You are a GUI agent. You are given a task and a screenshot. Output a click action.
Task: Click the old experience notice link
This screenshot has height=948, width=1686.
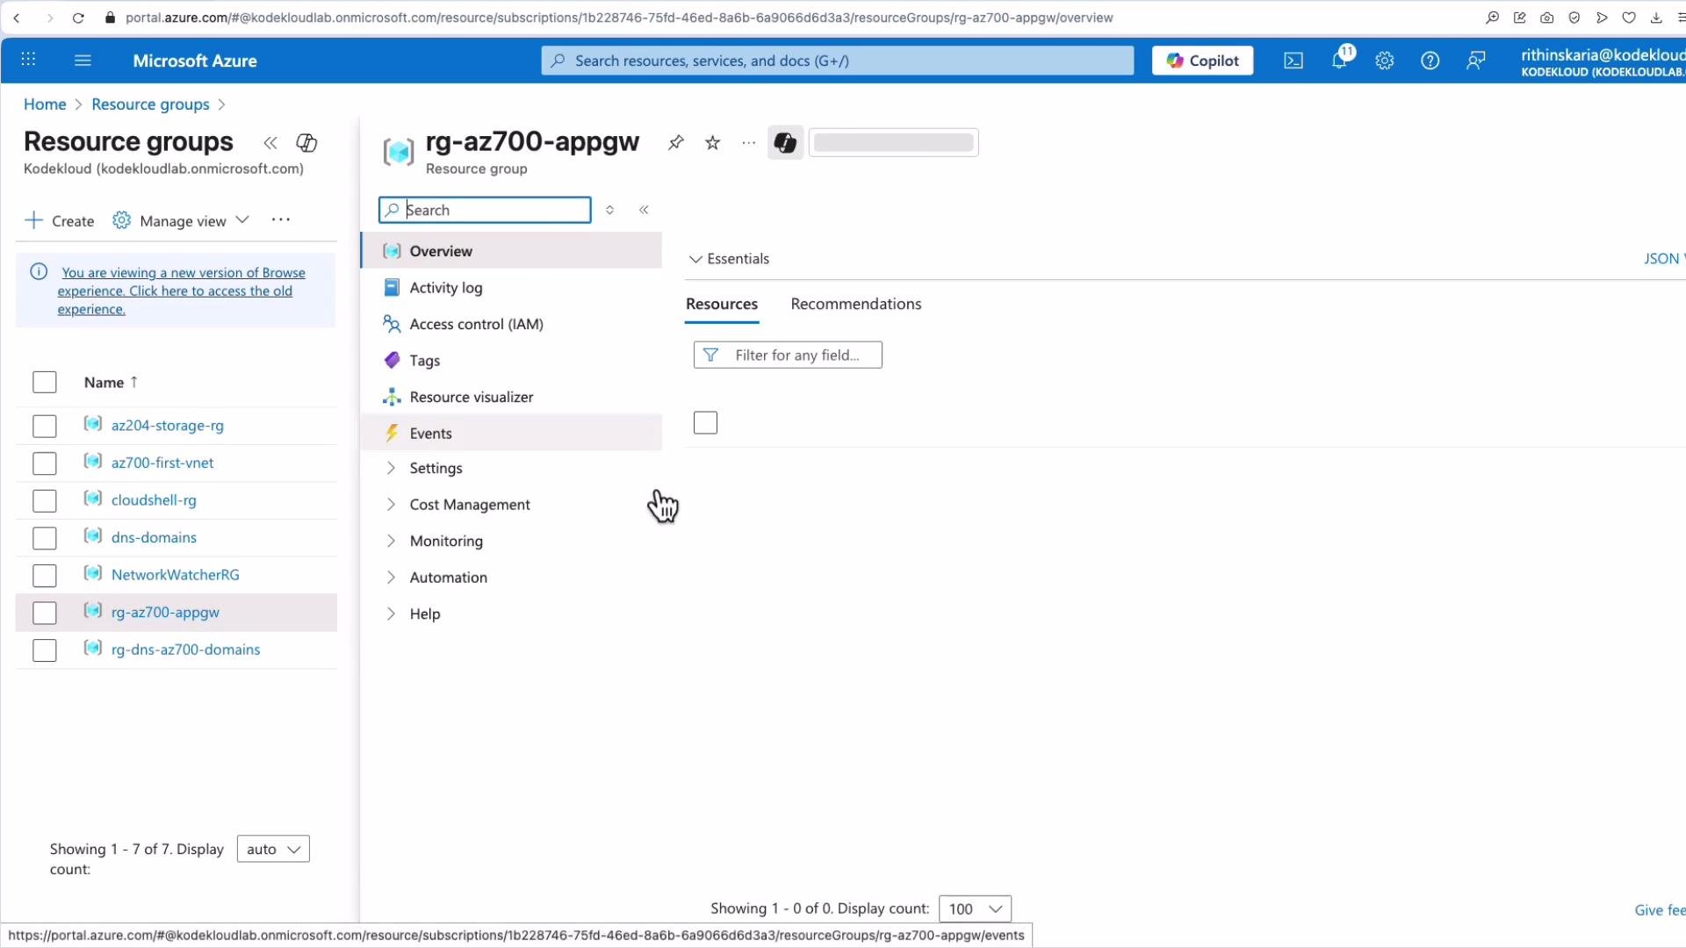click(181, 291)
